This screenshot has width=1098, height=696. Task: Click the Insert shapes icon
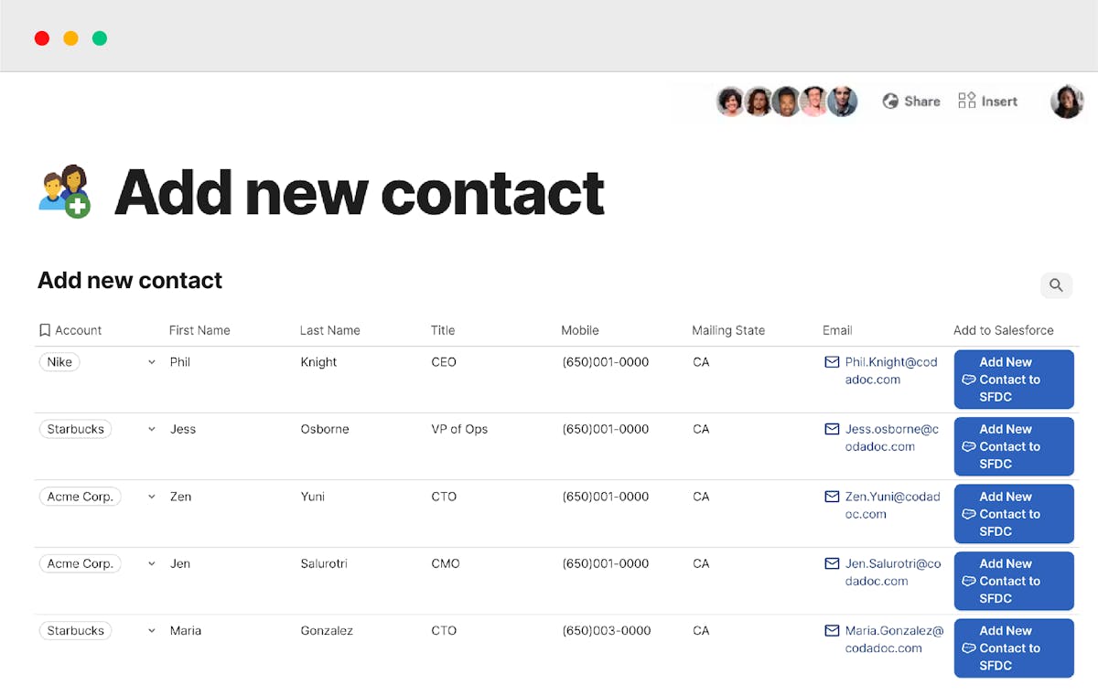point(966,101)
